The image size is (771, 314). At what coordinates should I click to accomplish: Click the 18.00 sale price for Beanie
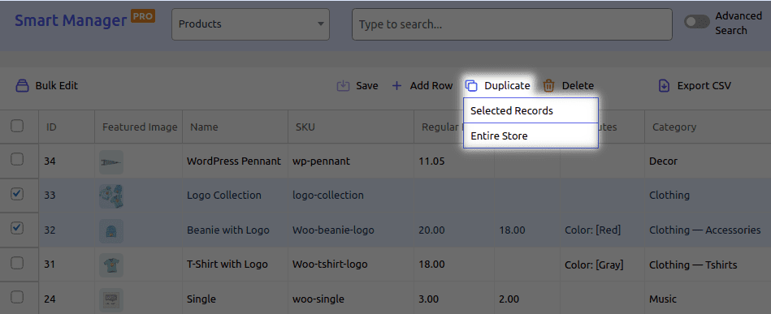527,230
